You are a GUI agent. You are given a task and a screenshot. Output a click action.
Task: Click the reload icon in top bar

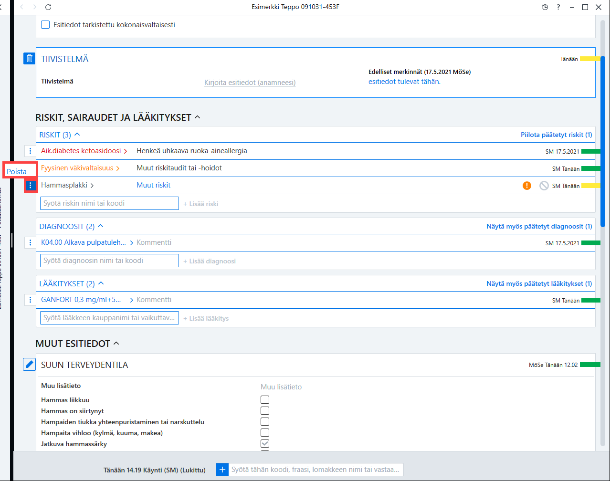(x=48, y=7)
